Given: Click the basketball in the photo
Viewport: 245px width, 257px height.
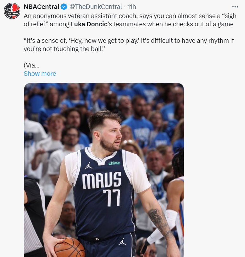Looking at the screenshot, I should point(69,247).
